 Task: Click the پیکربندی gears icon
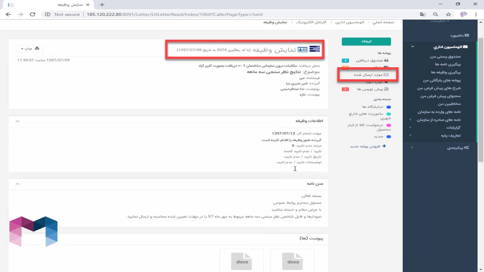(467, 148)
